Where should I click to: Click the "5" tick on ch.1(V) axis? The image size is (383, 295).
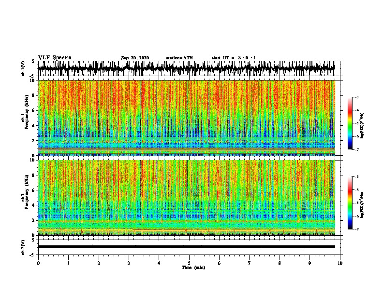33,61
